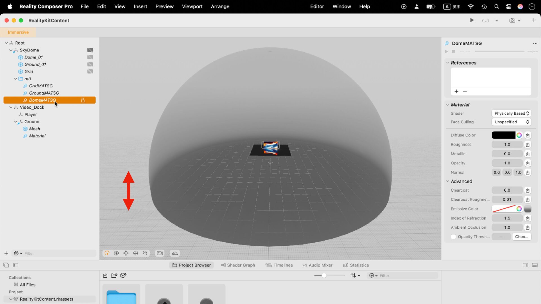The width and height of the screenshot is (541, 304).
Task: Open the Arrange menu
Action: (220, 6)
